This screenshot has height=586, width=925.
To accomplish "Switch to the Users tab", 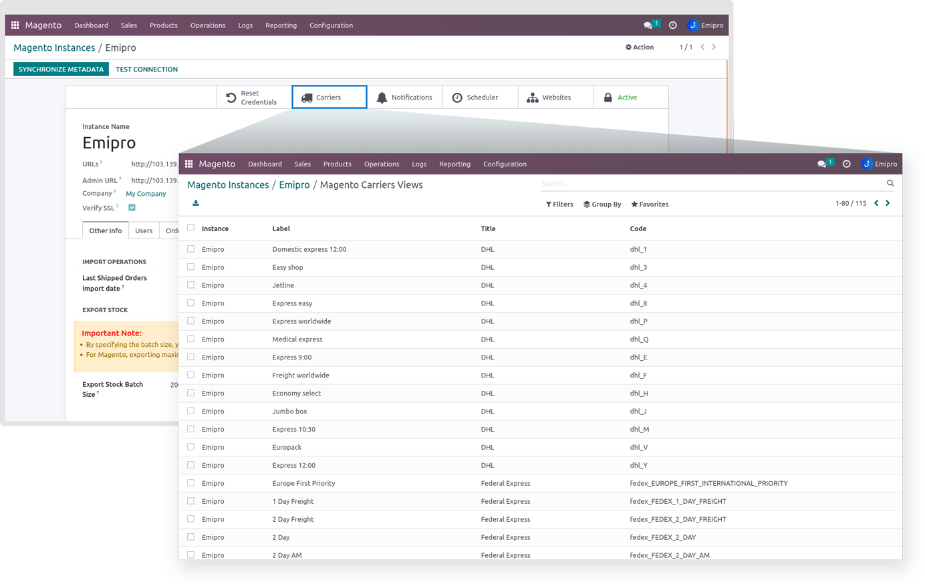I will coord(144,231).
